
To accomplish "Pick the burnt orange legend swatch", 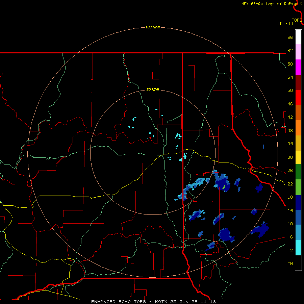I will coord(298,112).
